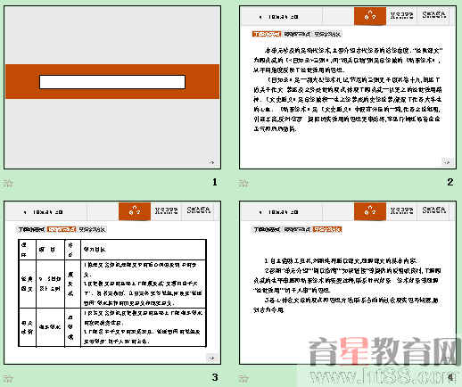Click the large middle-row text cell in slide 3 table

[x=143, y=284]
